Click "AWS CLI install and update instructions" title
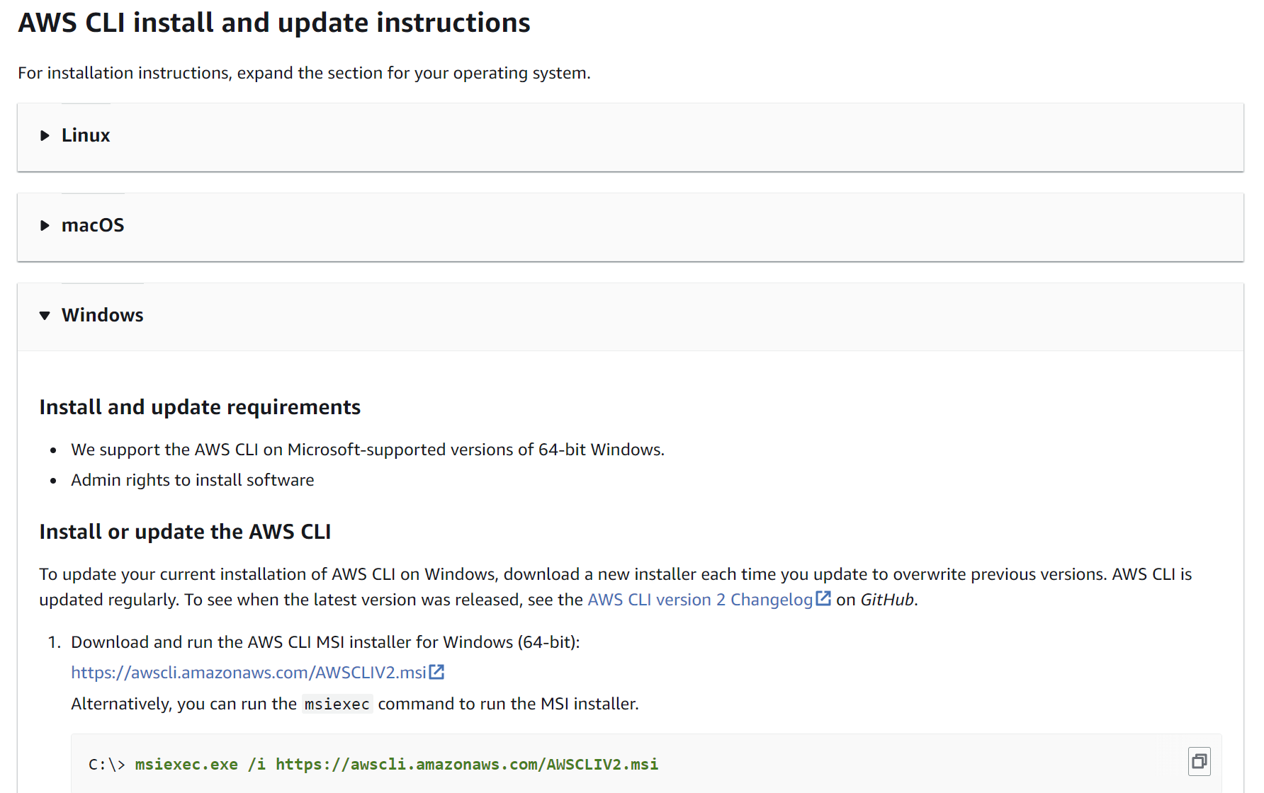 pos(274,23)
